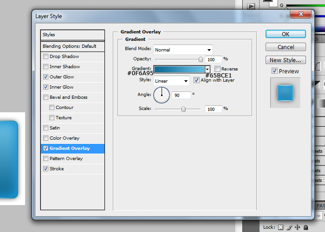The height and width of the screenshot is (232, 325).
Task: Click the Opacity value field
Action: (213, 59)
